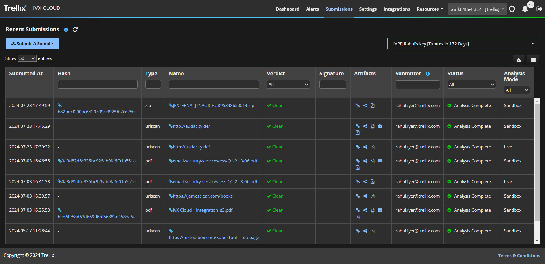Click link artifact icon in 16:41:38 pdf row
Screen dimensions: 545x264
point(358,182)
